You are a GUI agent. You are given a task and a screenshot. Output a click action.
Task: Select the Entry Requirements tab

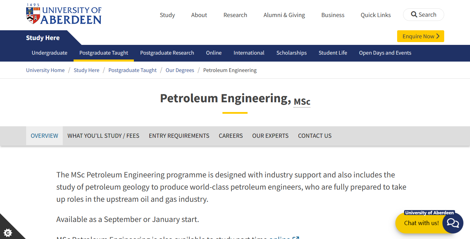point(179,136)
